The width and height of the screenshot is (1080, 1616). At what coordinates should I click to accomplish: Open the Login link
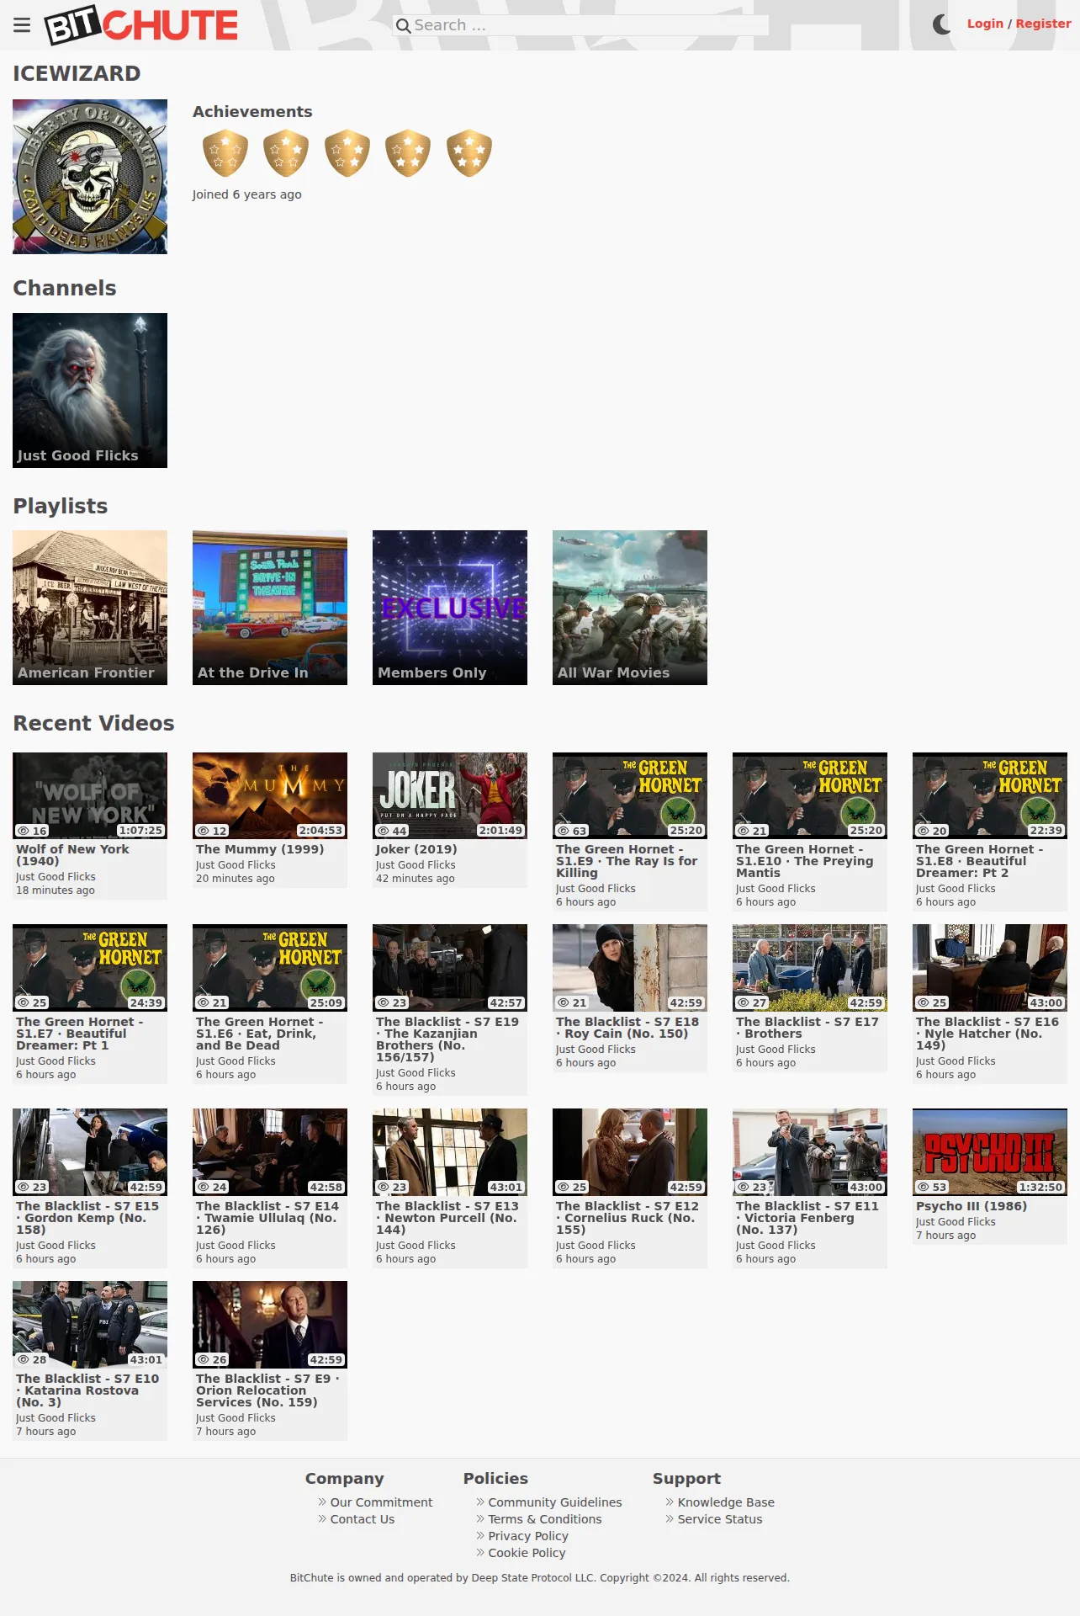(x=985, y=24)
